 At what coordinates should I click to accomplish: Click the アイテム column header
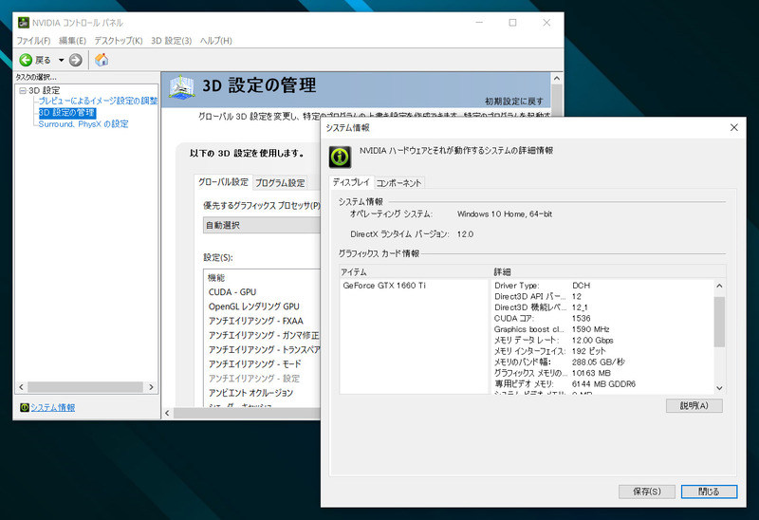point(416,271)
